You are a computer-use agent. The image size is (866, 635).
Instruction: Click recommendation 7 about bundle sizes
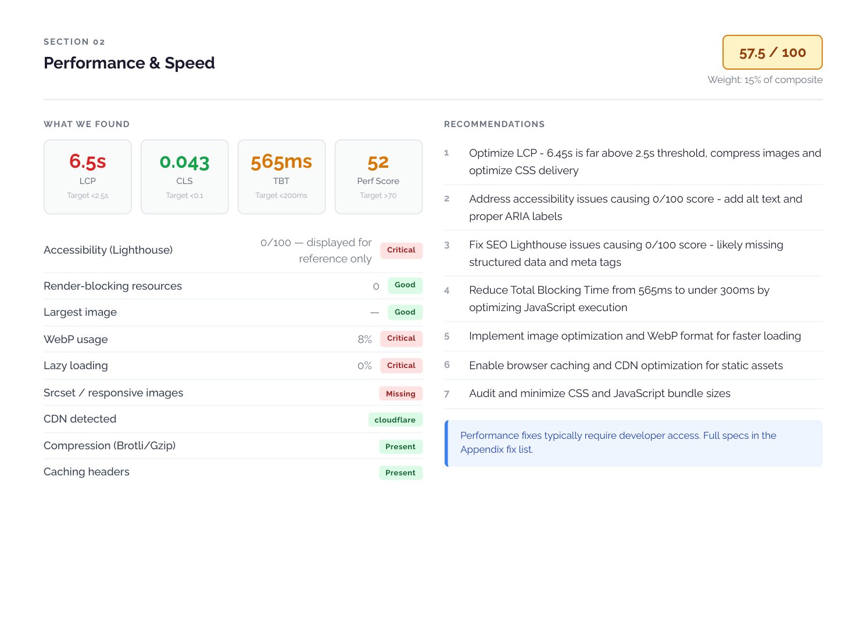coord(634,394)
